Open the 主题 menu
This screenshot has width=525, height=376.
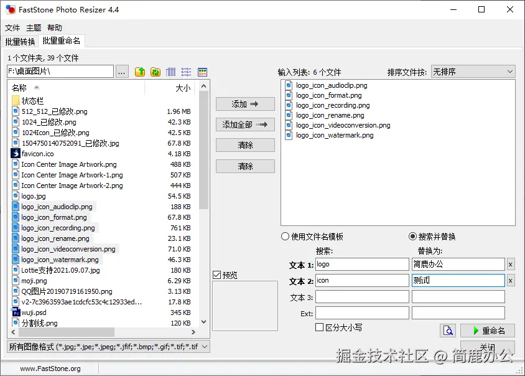click(34, 28)
